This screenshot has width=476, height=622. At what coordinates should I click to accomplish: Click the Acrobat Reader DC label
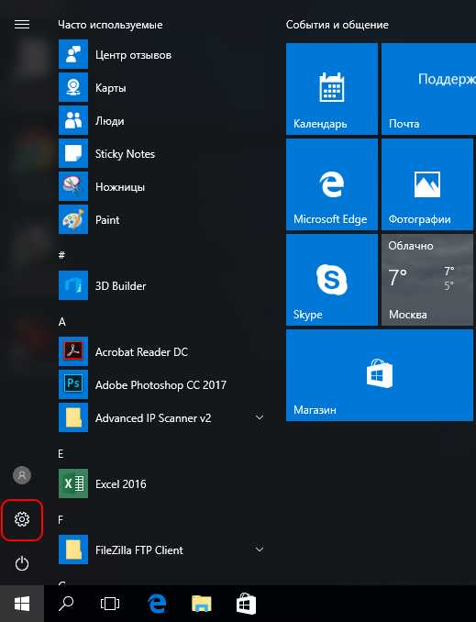point(141,352)
